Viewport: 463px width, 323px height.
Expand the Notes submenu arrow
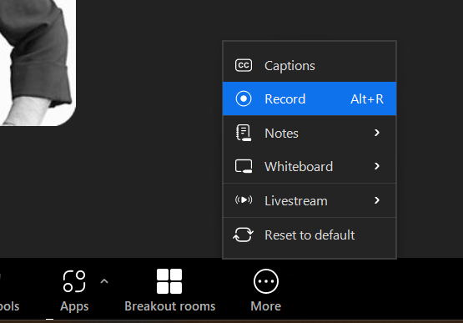tap(377, 133)
